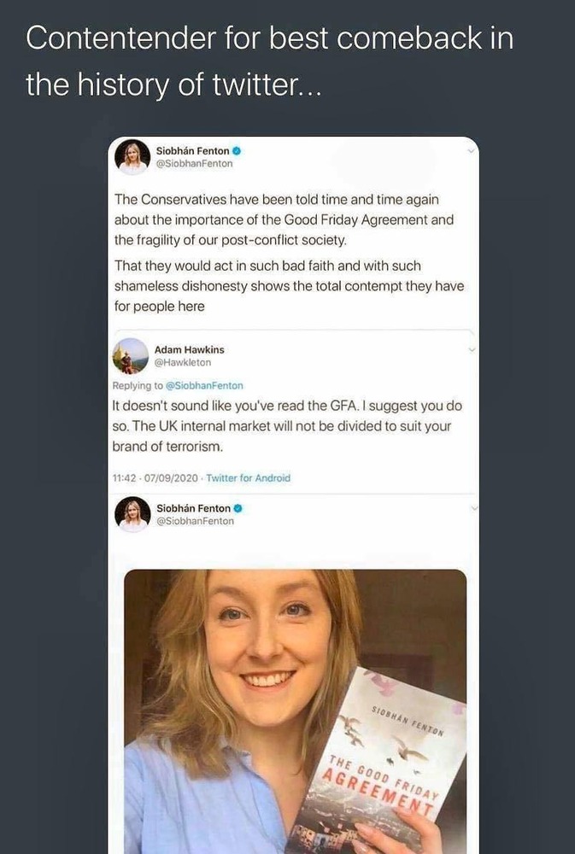Open the @SiobhanFenton handle under the first tweet's name
575x854 pixels.
(194, 163)
